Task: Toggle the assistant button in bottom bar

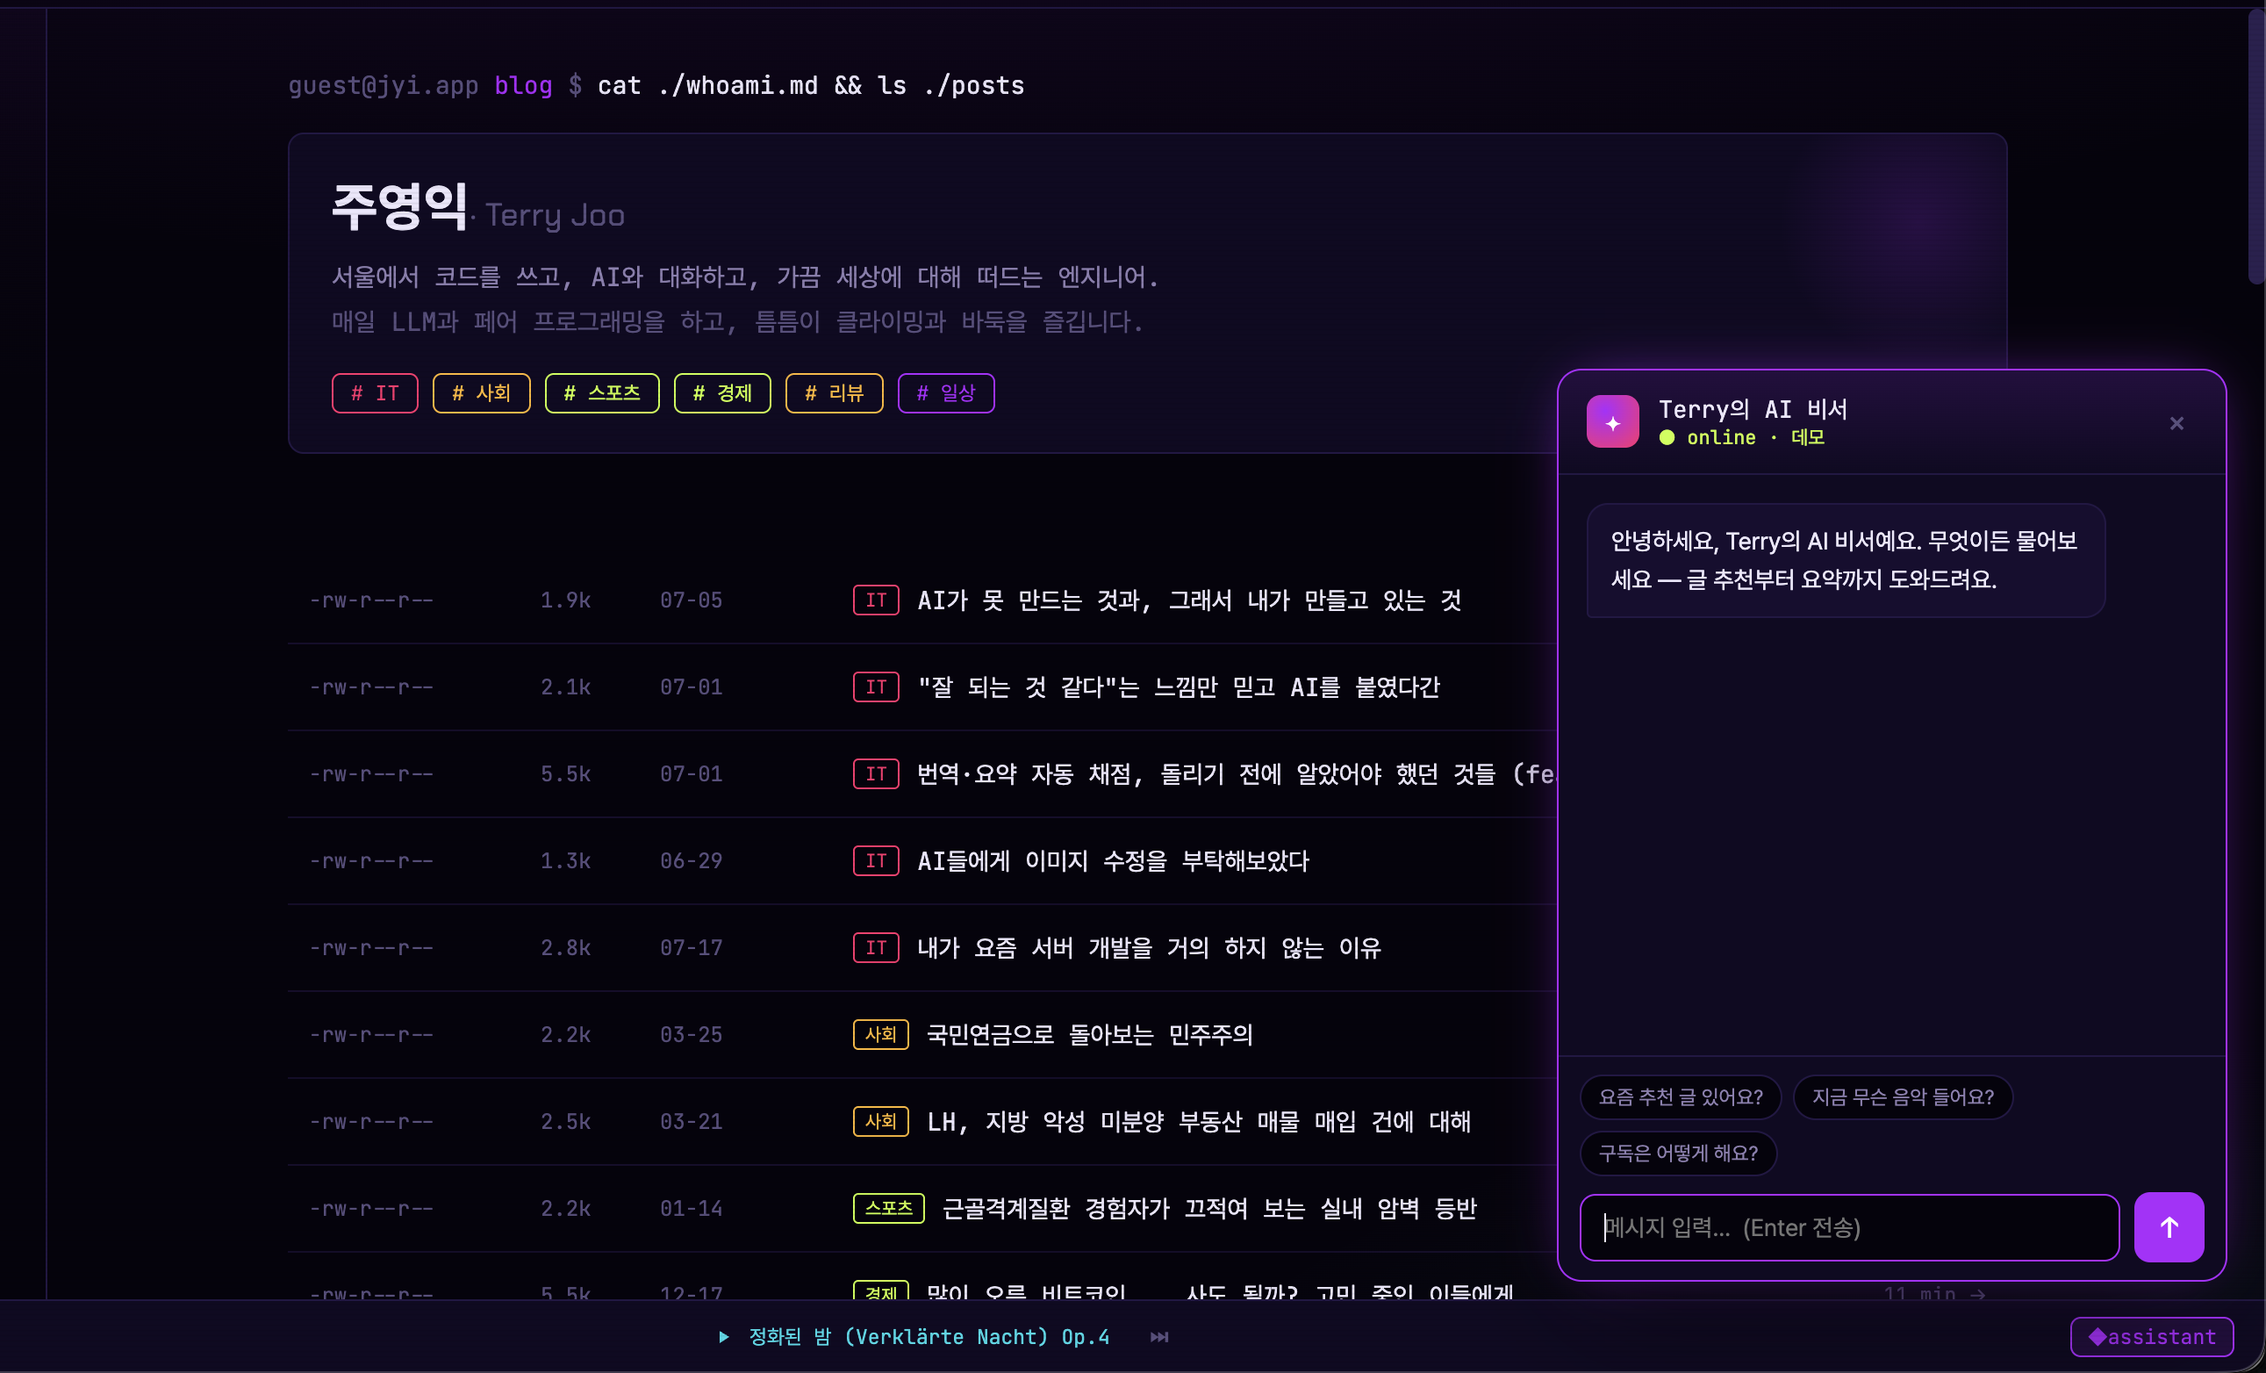Action: pos(2152,1336)
